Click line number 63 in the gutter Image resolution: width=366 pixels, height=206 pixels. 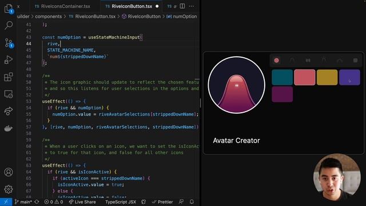tap(29, 165)
